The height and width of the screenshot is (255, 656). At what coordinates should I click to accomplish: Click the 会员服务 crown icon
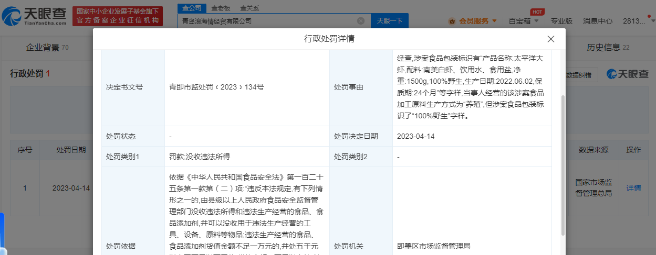[452, 21]
